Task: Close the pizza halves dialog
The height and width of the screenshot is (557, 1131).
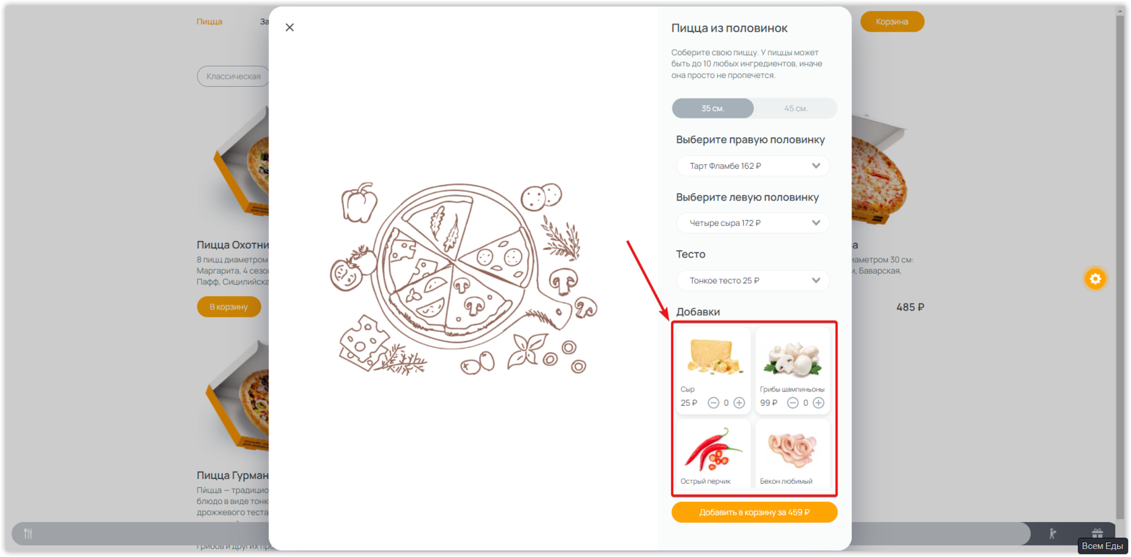Action: (289, 28)
